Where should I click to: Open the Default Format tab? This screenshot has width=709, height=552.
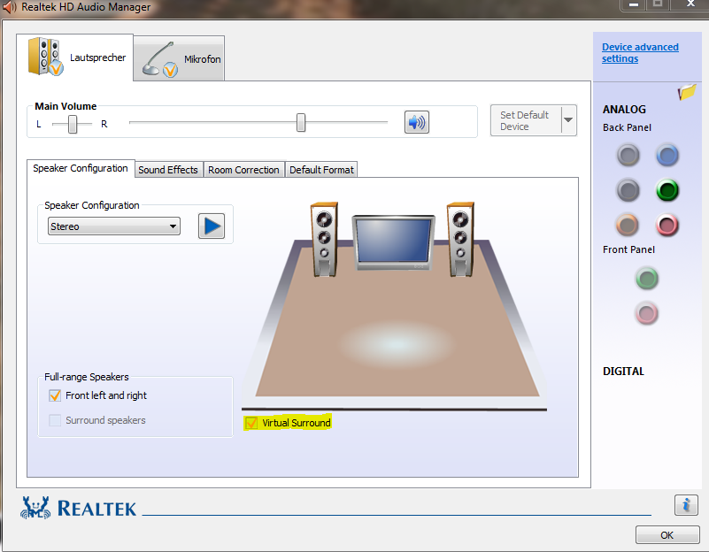point(321,170)
